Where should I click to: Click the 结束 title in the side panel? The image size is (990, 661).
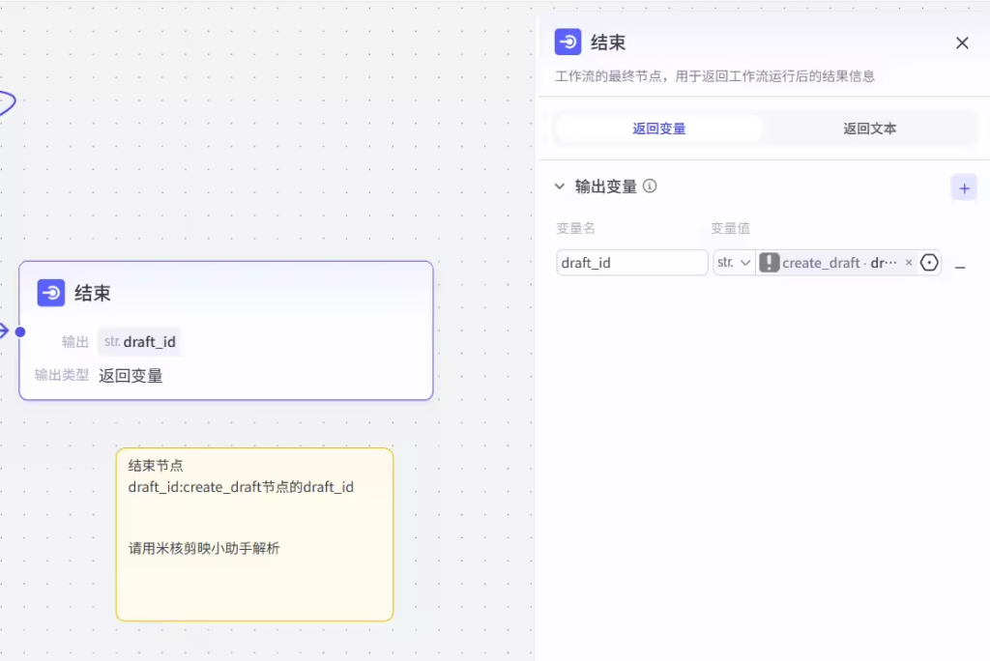click(x=608, y=43)
